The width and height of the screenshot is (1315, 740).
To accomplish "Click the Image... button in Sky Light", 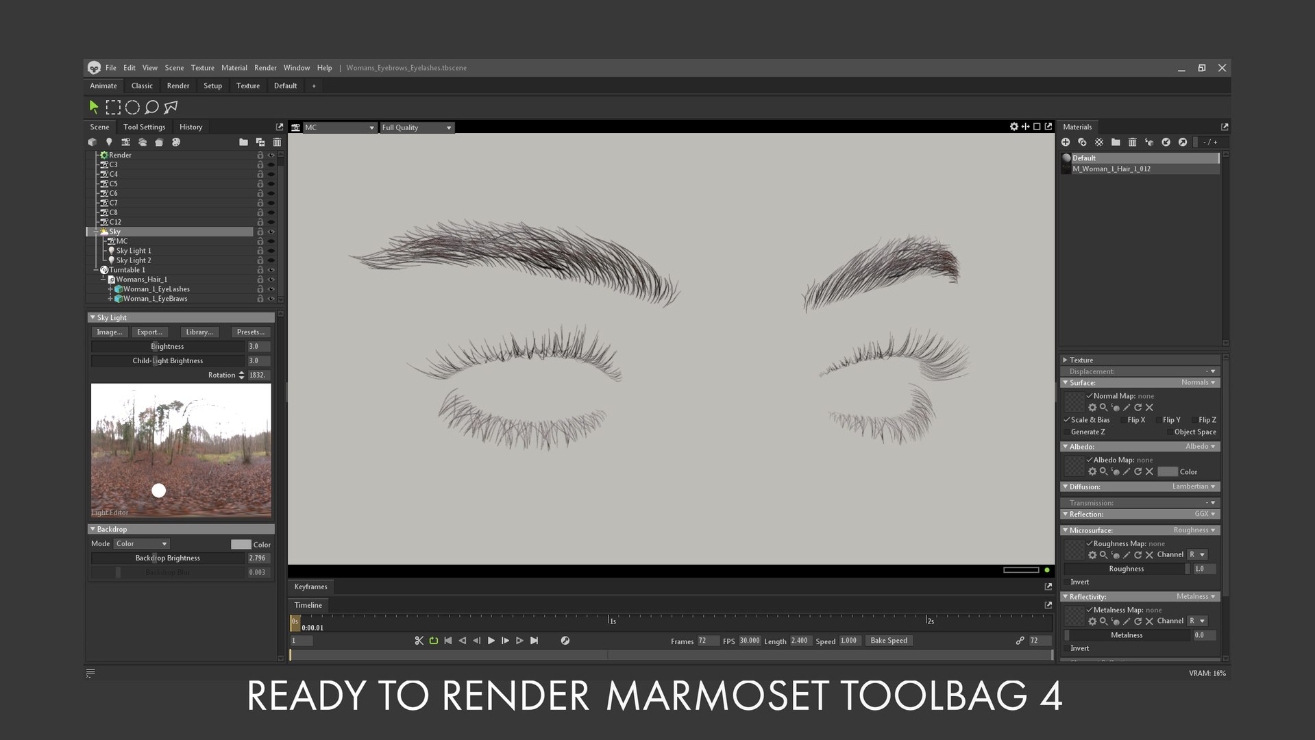I will tap(110, 332).
